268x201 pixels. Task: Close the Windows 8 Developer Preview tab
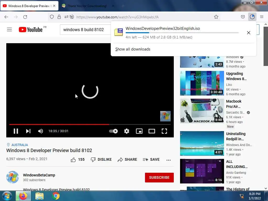(54, 6)
